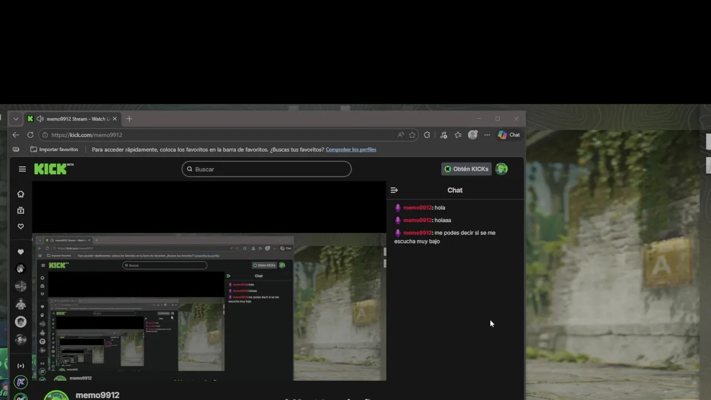Viewport: 711px width, 400px height.
Task: Open browser settings ellipsis menu
Action: click(x=487, y=135)
